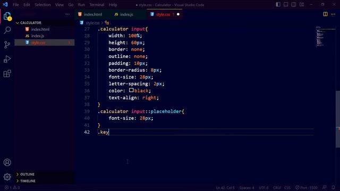Open the Terminal menu
The width and height of the screenshot is (340, 191).
97,5
